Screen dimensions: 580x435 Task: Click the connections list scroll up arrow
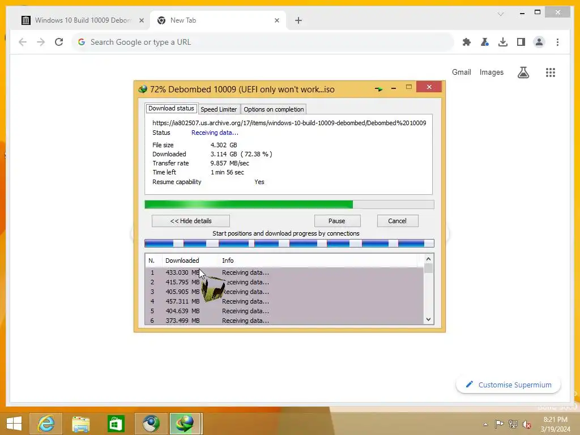428,259
